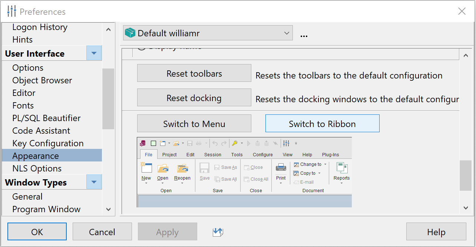Screen dimensions: 476x247
Task: Click the database logon icon in the preview quick toolbar
Action: coord(143,143)
